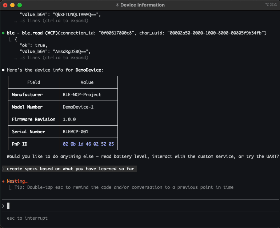Click the prompt chevron in the input line
This screenshot has width=280, height=228.
point(3,206)
